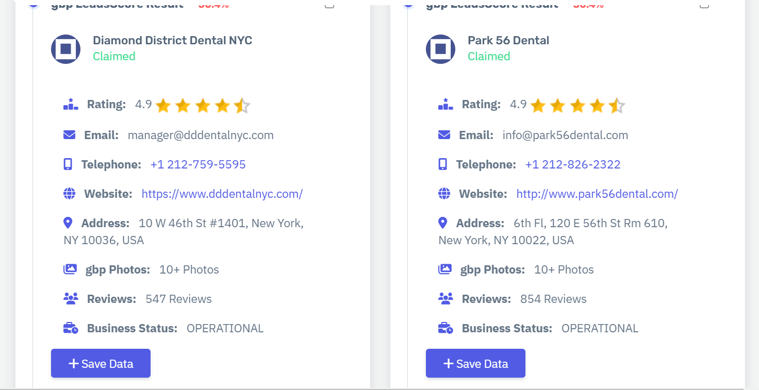Viewport: 759px width, 390px height.
Task: Save Data for Park 56 Dental
Action: click(x=475, y=363)
